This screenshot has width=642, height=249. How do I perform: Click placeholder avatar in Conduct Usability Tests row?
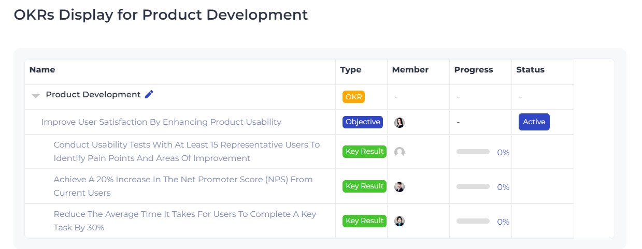399,152
